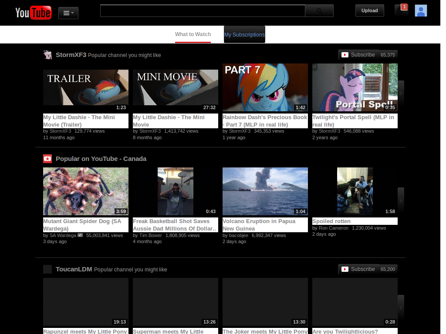Image resolution: width=446 pixels, height=334 pixels.
Task: Open the Tim Bower uploader link
Action: tap(150, 235)
